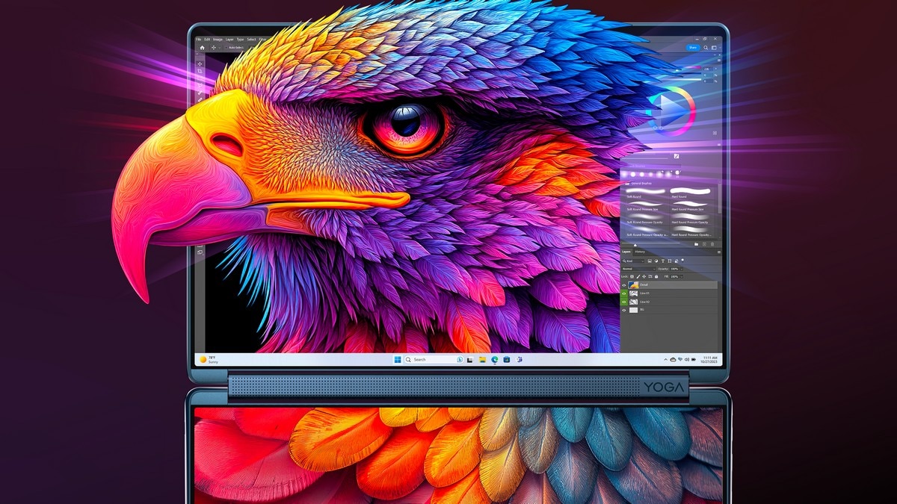The height and width of the screenshot is (504, 897).
Task: Open the Sunny weather widget
Action: (209, 359)
